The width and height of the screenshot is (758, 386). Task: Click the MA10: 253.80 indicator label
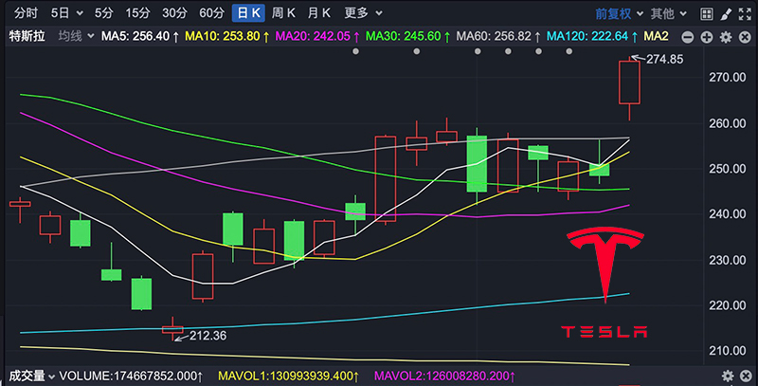coord(227,36)
